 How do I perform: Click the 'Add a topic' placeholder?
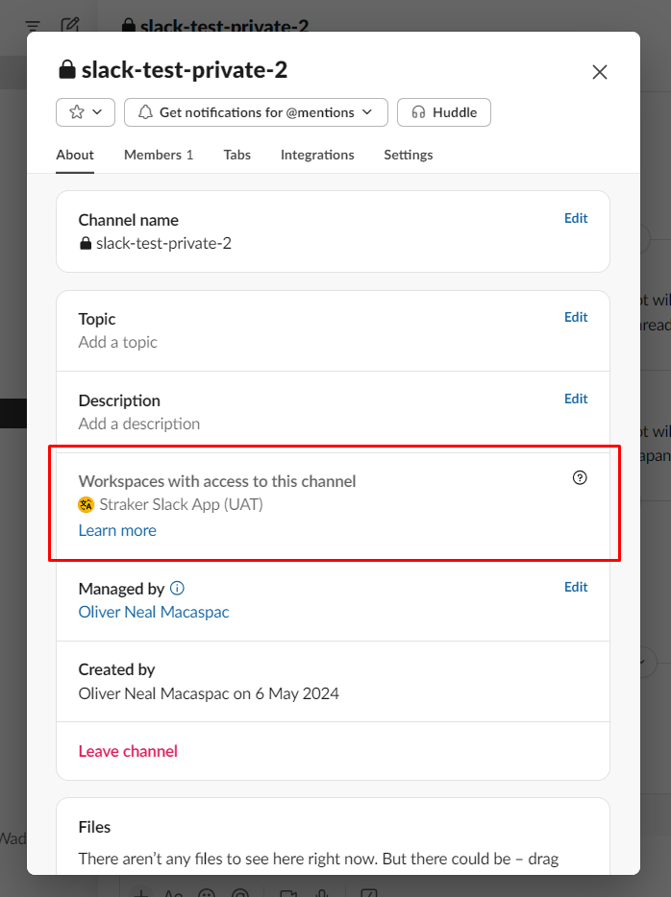117,342
